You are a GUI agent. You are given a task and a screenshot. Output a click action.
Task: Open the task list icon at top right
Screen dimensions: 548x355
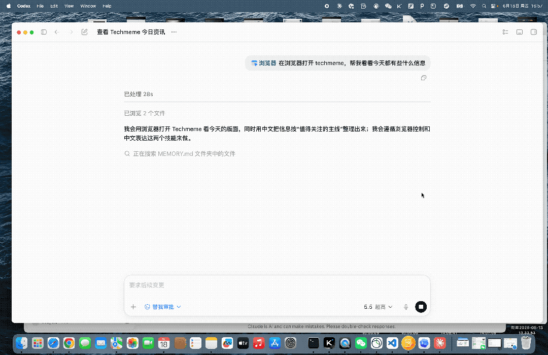(505, 32)
